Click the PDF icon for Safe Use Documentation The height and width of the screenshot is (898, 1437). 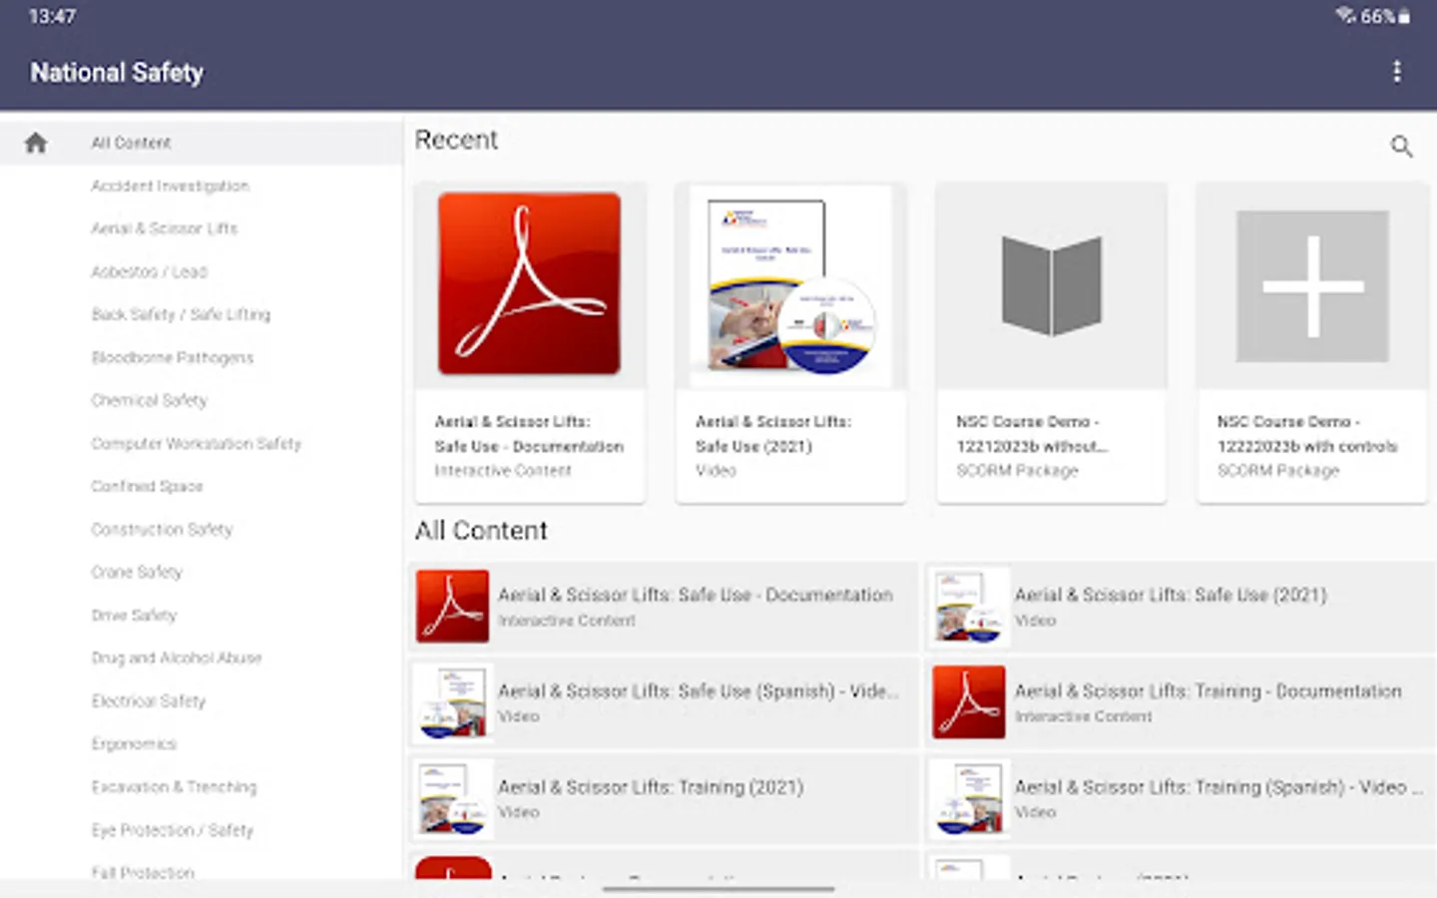tap(529, 283)
